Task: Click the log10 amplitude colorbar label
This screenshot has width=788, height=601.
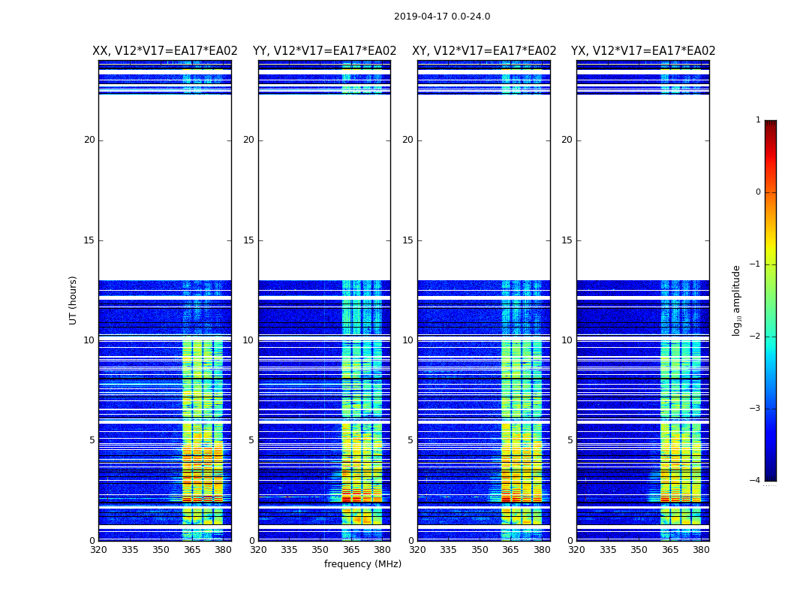Action: coord(736,300)
